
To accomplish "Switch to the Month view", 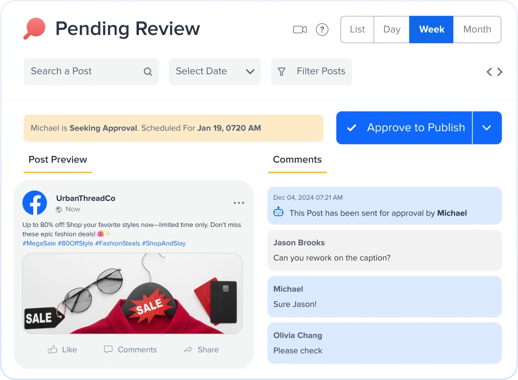I will click(x=476, y=29).
